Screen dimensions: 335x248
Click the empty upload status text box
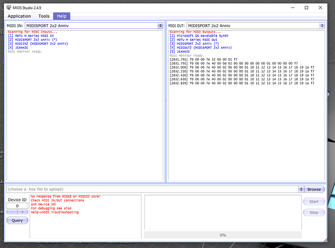(x=223, y=212)
